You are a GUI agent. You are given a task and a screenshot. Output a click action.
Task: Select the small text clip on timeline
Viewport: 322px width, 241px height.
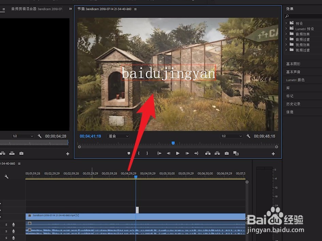(137, 210)
